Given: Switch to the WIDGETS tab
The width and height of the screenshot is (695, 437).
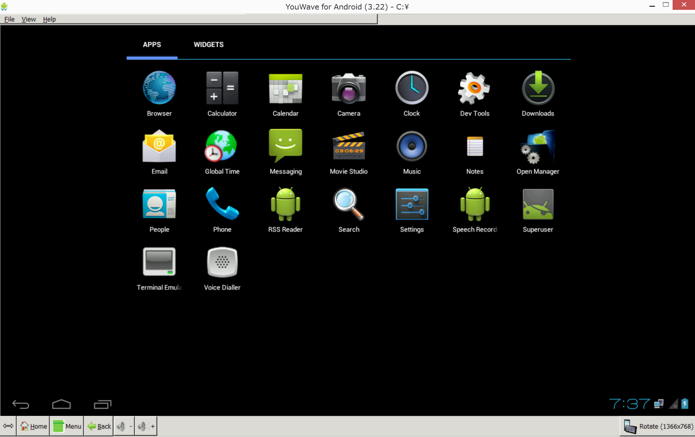Looking at the screenshot, I should pos(208,45).
